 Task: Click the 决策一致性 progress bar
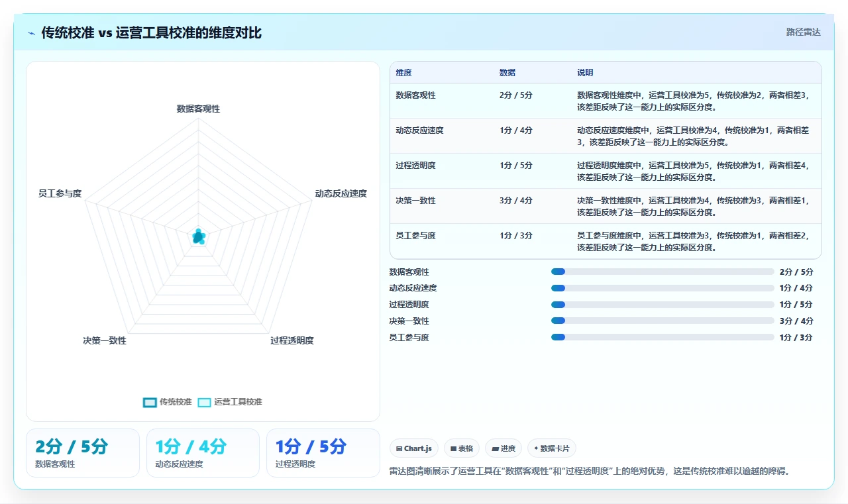pos(662,321)
